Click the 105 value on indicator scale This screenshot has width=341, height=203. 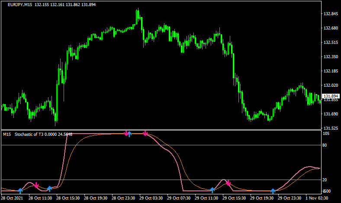[327, 134]
